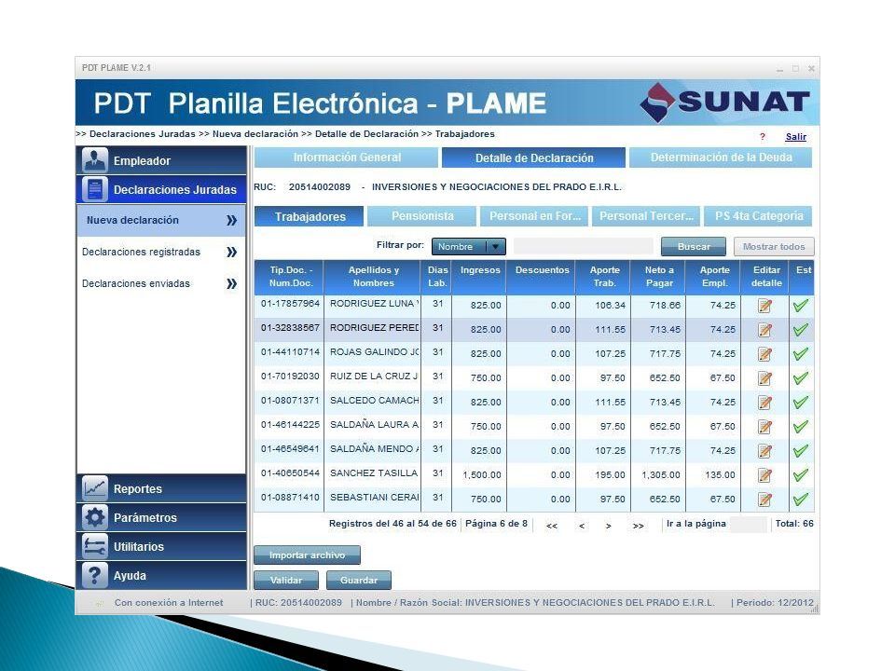This screenshot has height=671, width=895.
Task: Open the Utilitarios sidebar section
Action: click(x=161, y=546)
